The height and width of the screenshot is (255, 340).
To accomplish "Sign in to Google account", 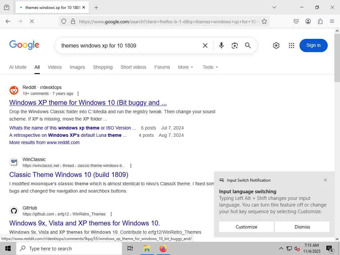I will point(313,45).
